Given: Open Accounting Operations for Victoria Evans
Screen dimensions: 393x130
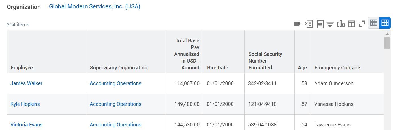Looking at the screenshot, I should tap(115, 125).
